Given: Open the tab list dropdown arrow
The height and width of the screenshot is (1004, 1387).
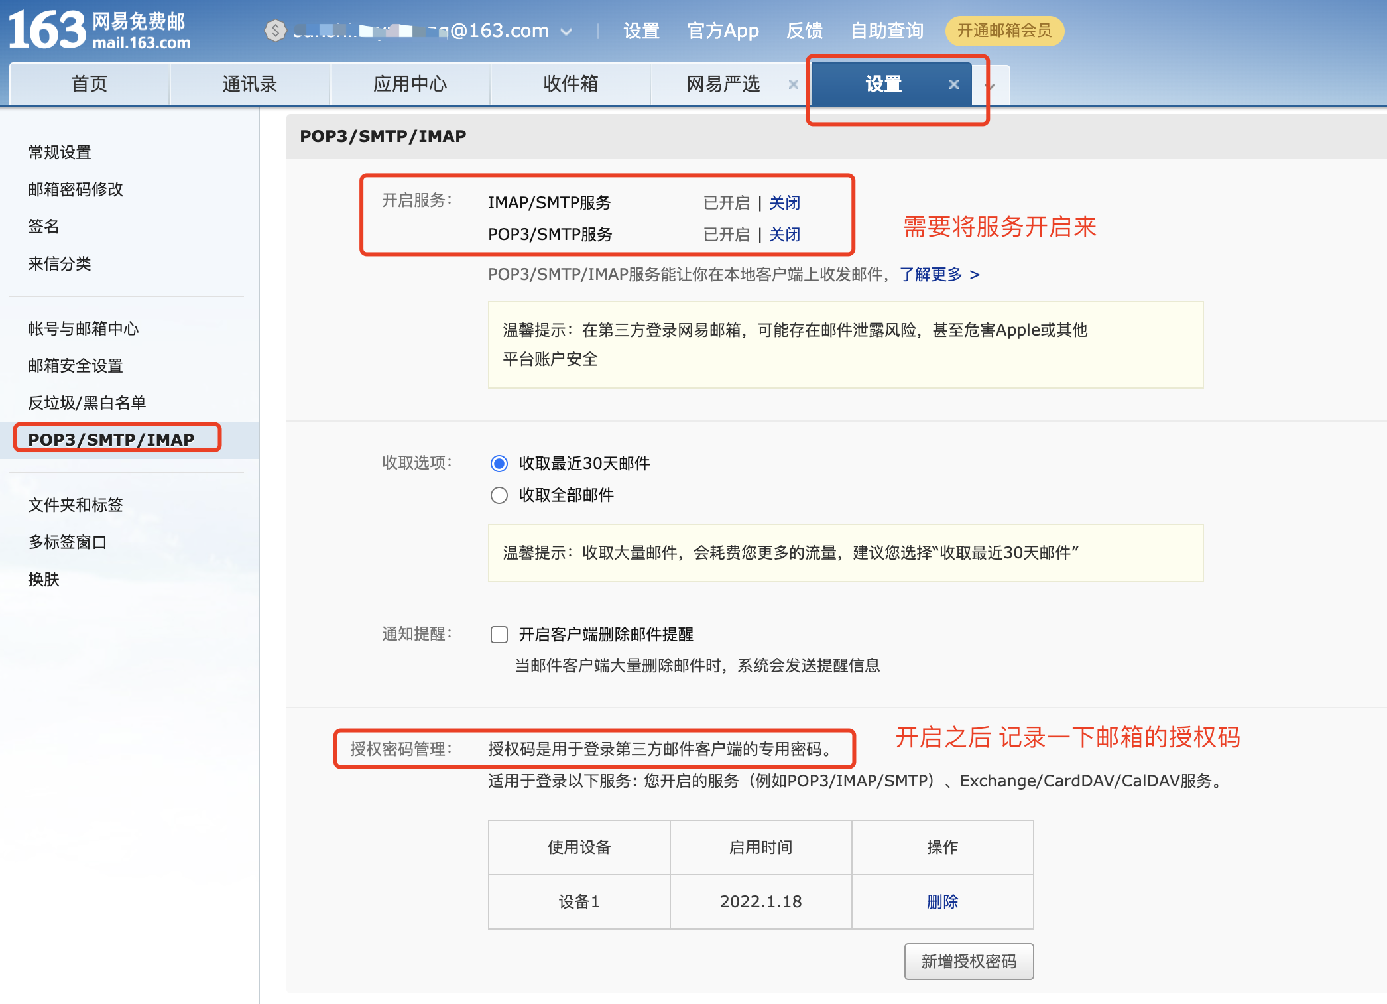Looking at the screenshot, I should click(x=992, y=86).
